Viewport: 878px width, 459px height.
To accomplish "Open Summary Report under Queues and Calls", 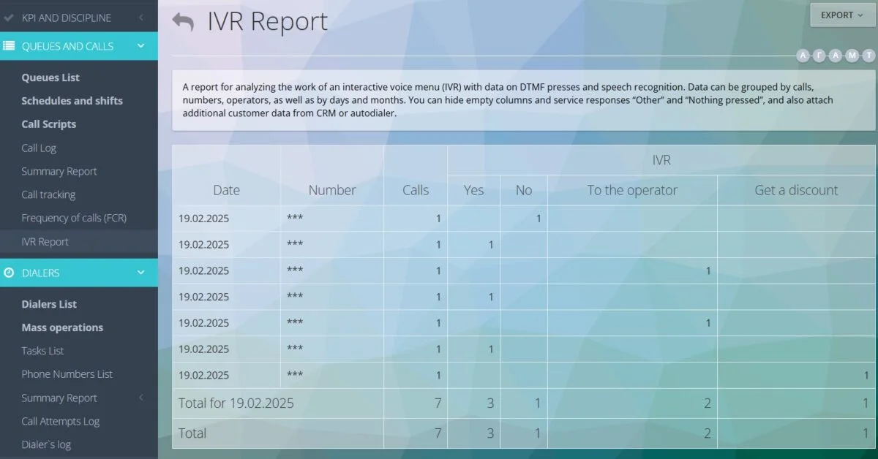I will point(59,171).
